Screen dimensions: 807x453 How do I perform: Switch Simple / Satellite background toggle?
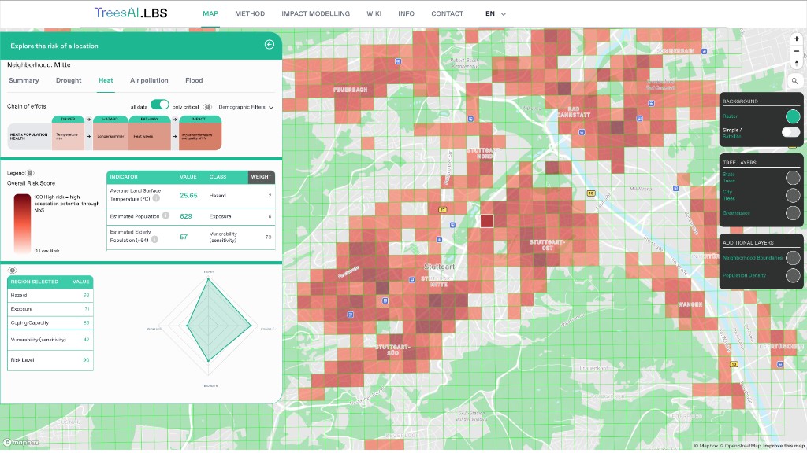[x=790, y=132]
